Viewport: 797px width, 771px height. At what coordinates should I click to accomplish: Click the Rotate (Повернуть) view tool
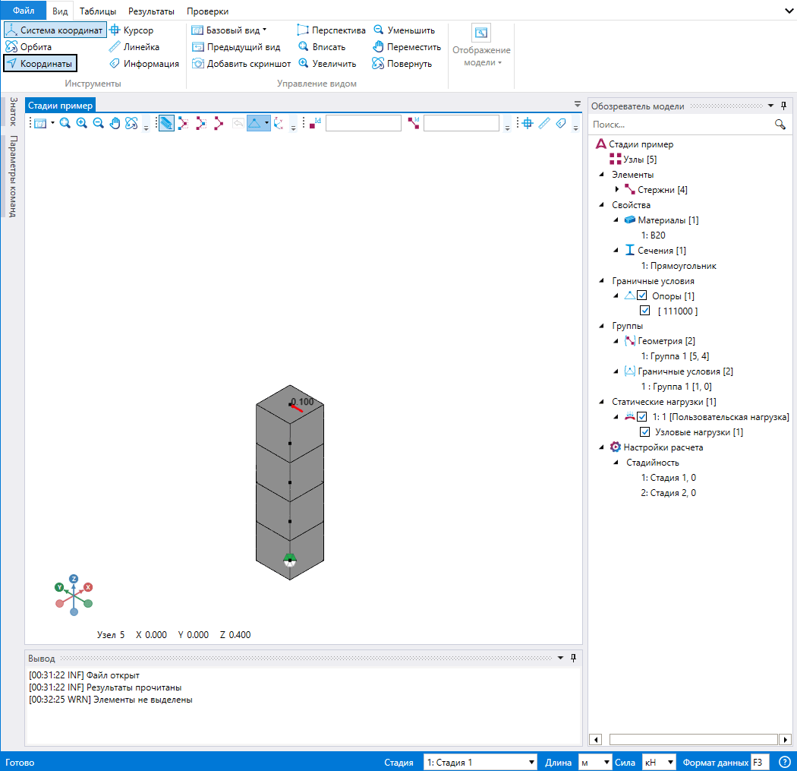click(x=402, y=64)
